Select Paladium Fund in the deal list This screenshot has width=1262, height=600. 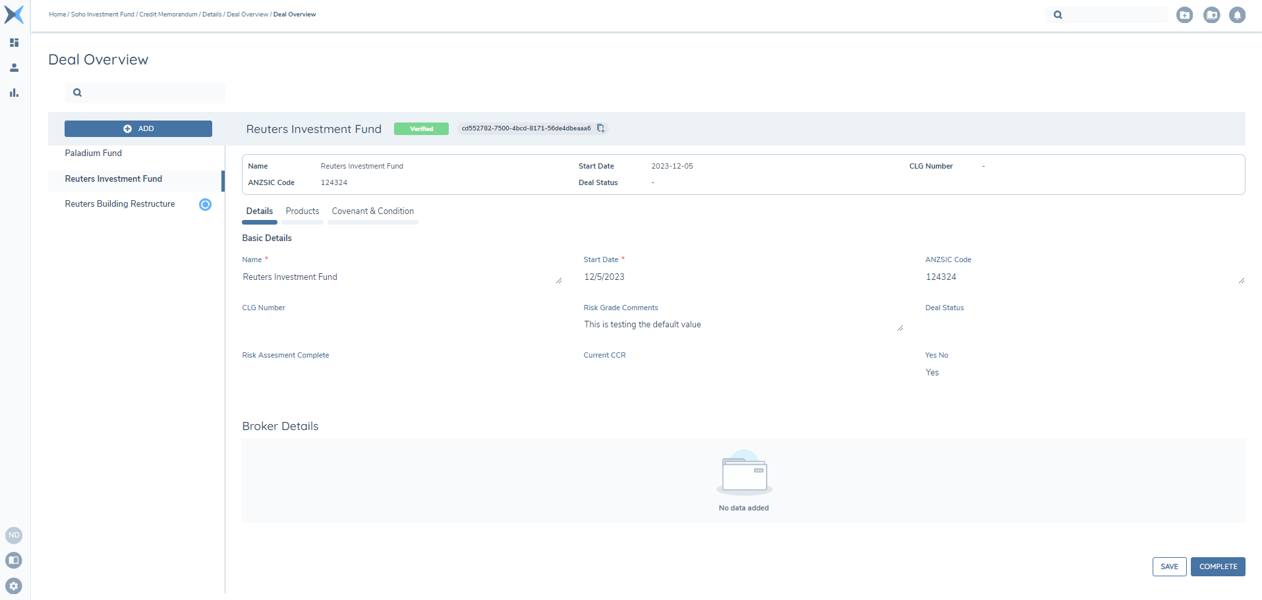click(94, 153)
